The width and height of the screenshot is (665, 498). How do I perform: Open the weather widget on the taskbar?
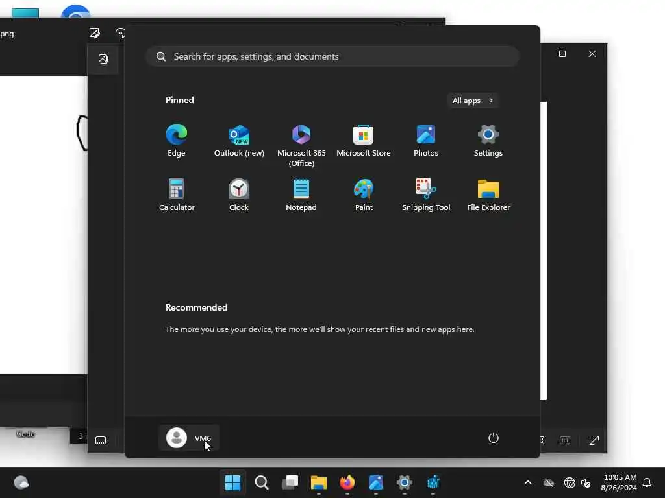click(x=21, y=482)
